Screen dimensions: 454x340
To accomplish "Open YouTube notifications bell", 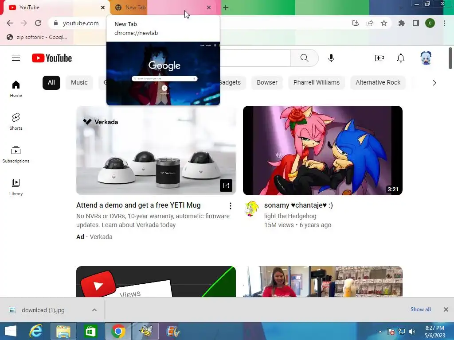I will (401, 58).
